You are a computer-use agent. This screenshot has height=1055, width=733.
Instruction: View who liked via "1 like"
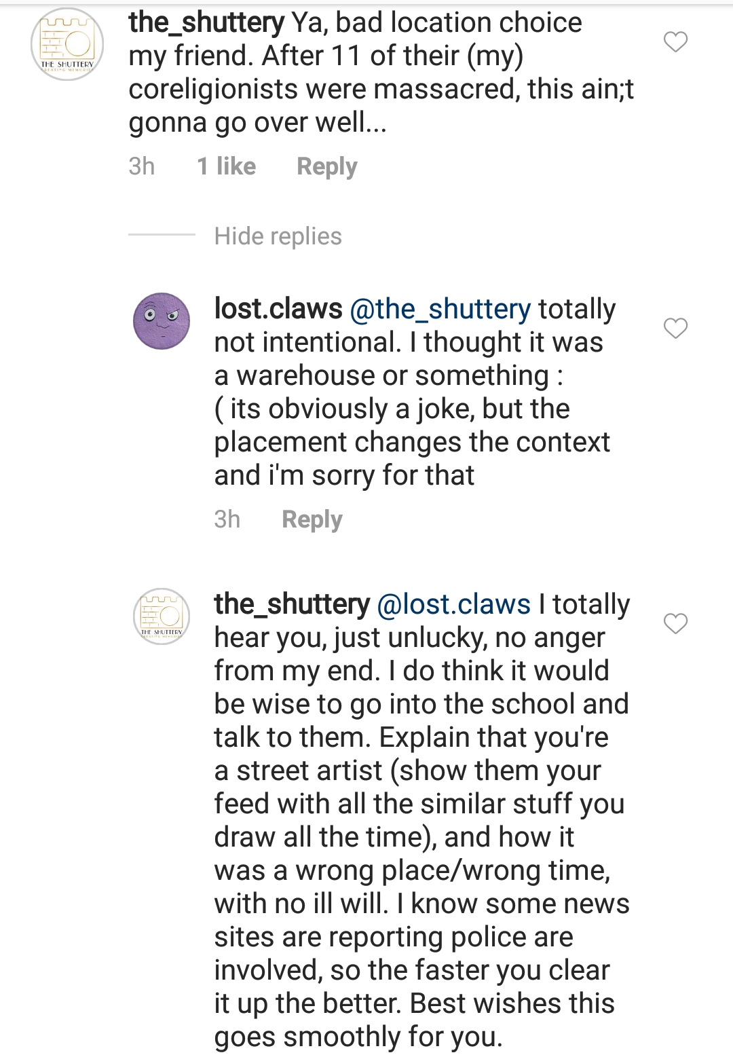click(x=226, y=166)
